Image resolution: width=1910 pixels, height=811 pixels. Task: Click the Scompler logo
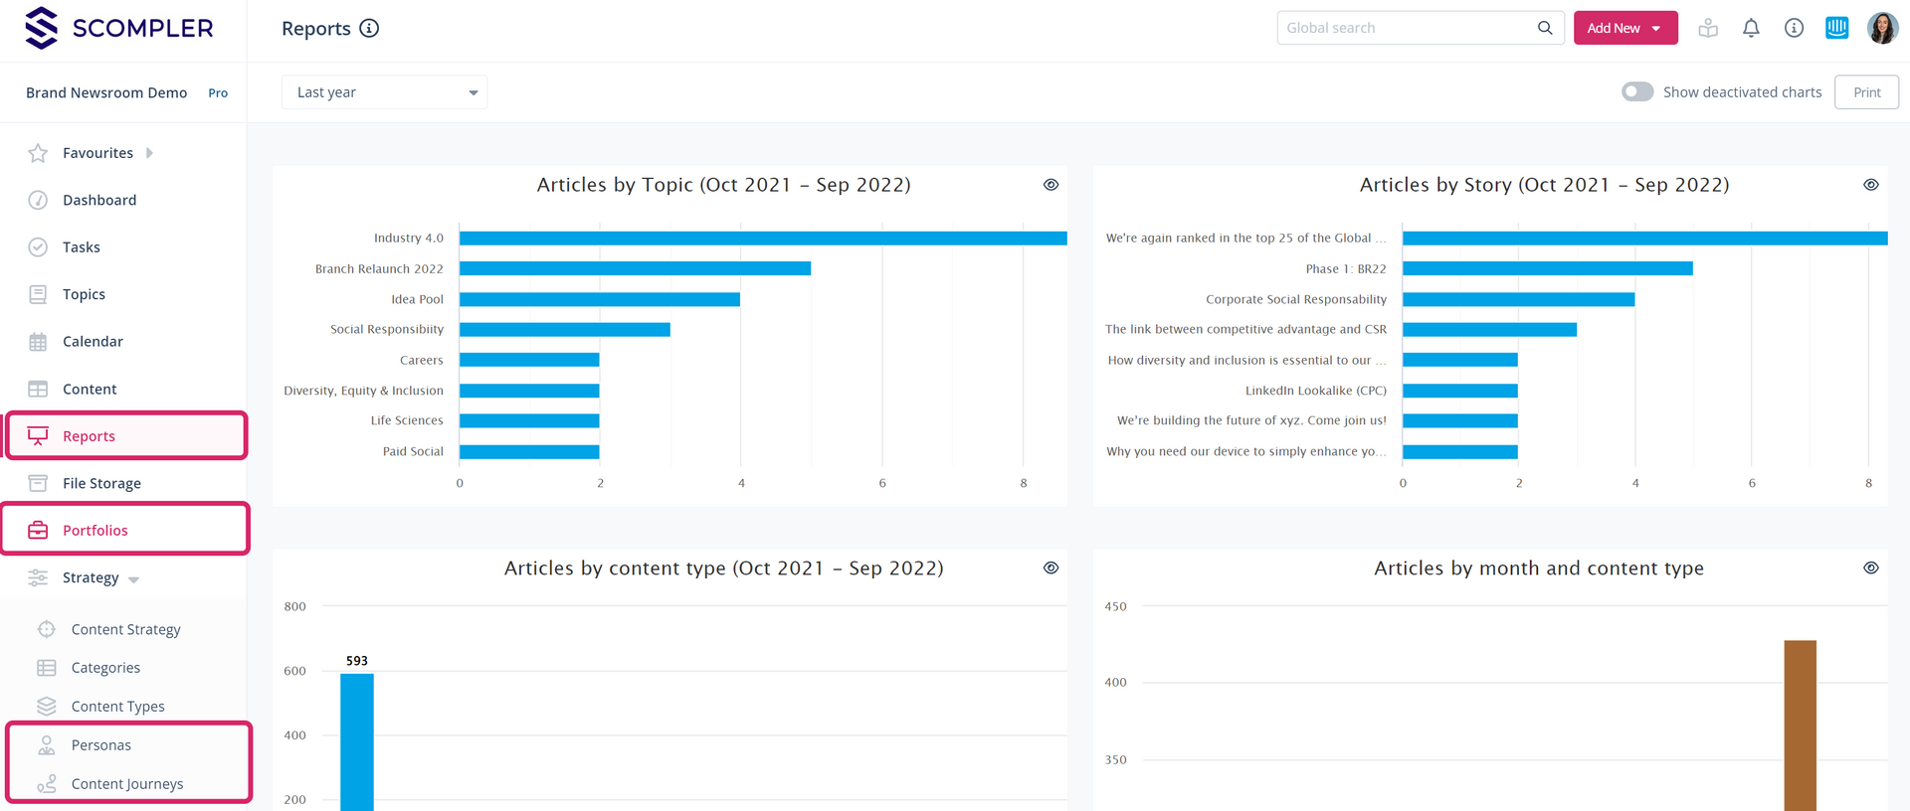tap(119, 28)
